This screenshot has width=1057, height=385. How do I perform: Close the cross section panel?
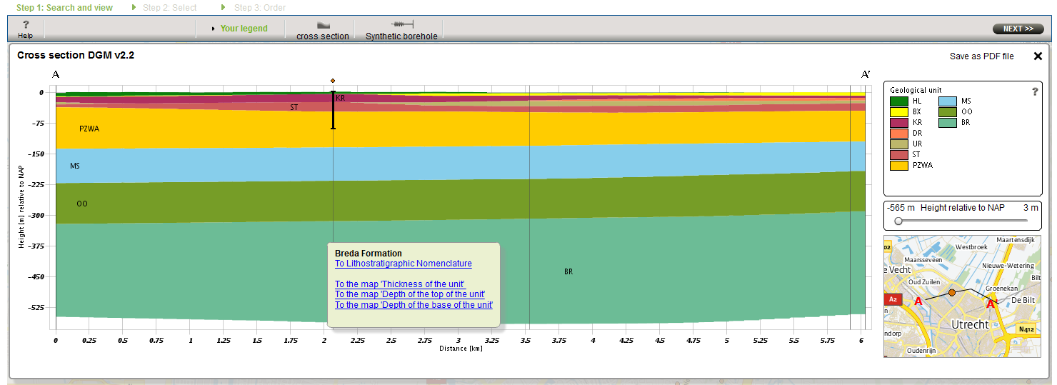click(1038, 56)
